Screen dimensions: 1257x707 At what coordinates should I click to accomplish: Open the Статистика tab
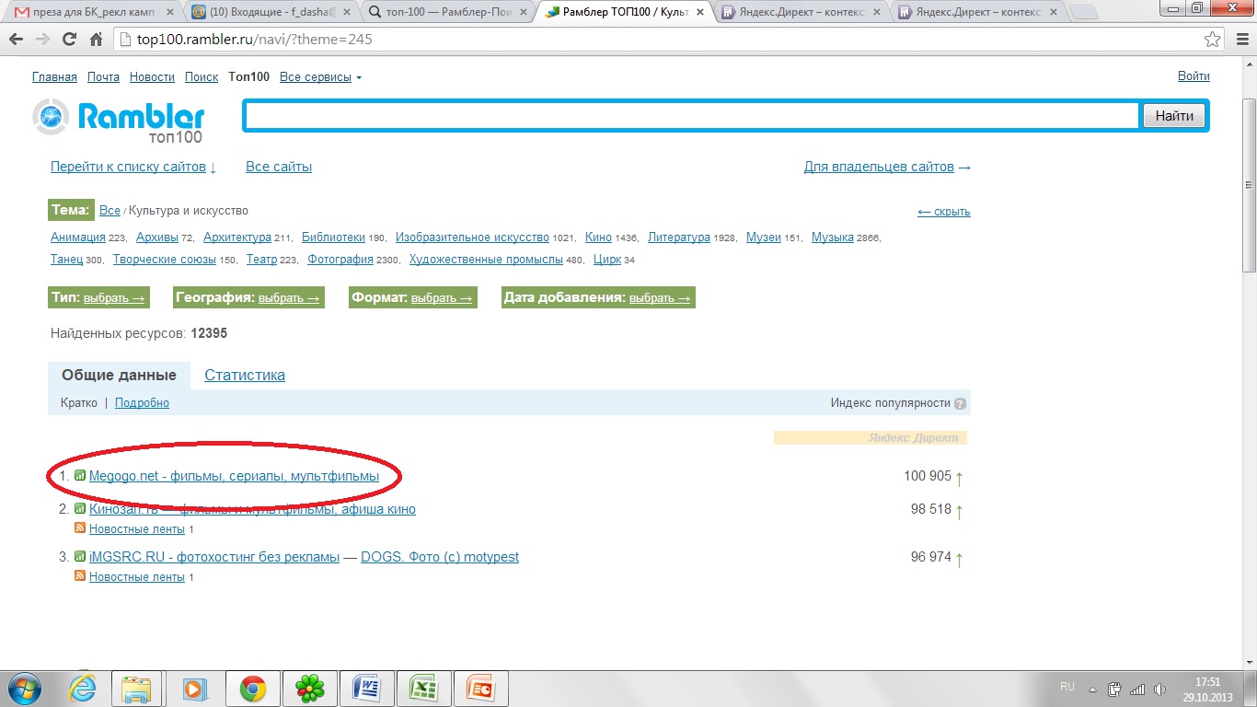coord(245,376)
